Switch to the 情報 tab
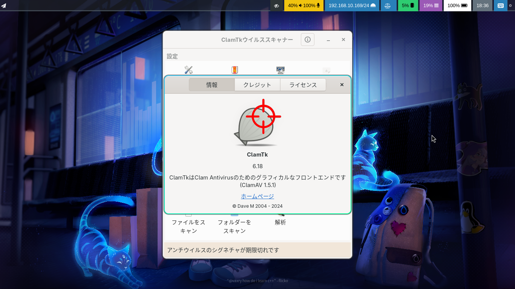 tap(212, 85)
